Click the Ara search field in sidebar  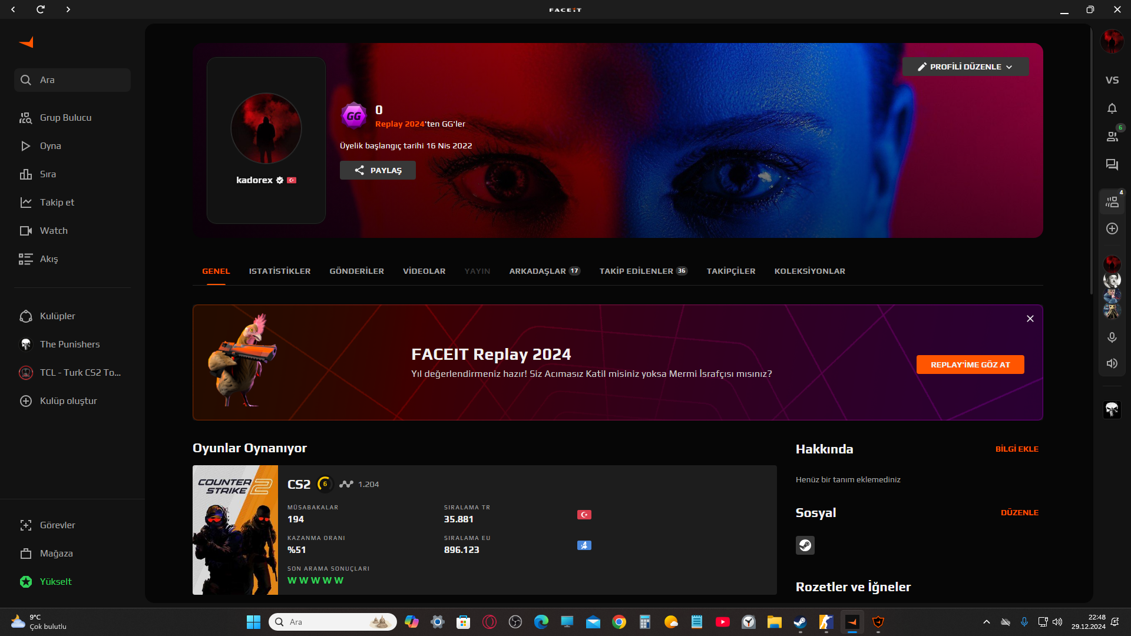[72, 80]
